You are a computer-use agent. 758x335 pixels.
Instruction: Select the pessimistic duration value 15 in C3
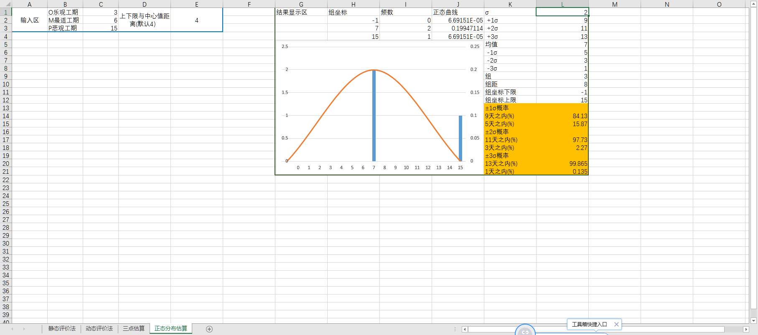(101, 28)
